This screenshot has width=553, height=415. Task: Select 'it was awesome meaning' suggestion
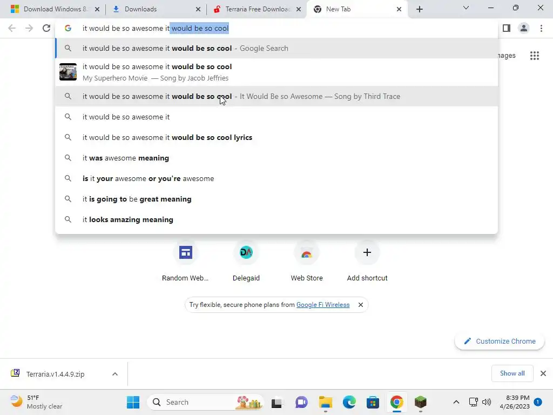[x=276, y=158]
